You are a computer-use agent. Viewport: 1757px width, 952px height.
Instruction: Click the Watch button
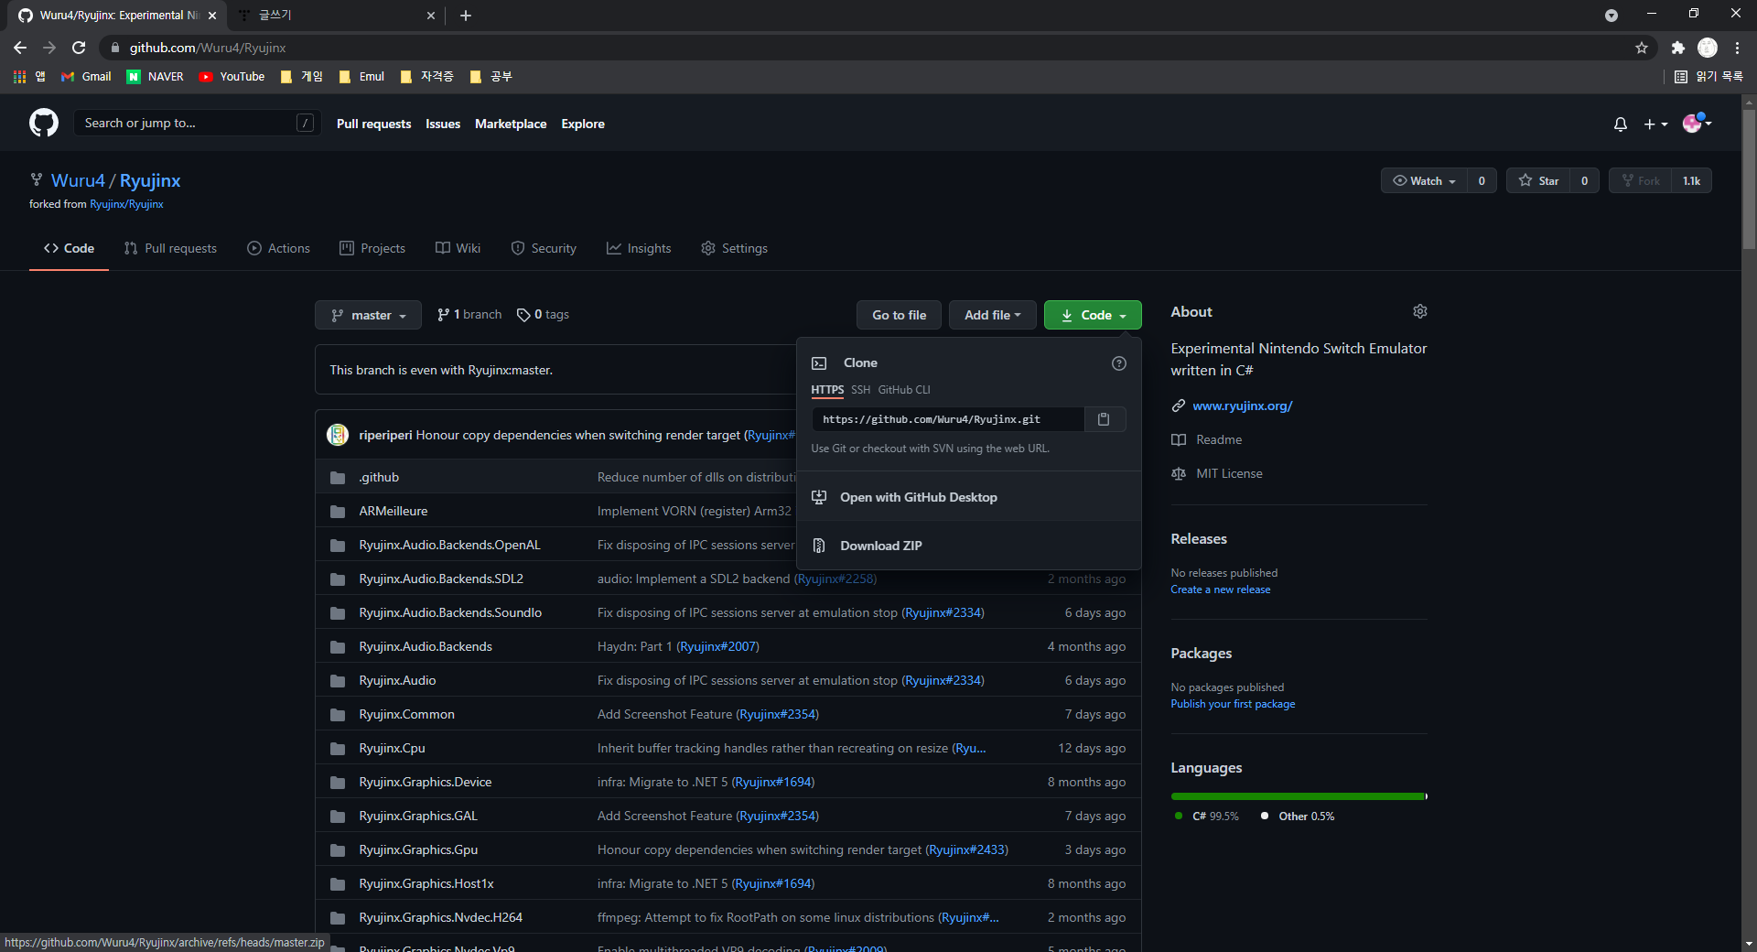[1424, 181]
